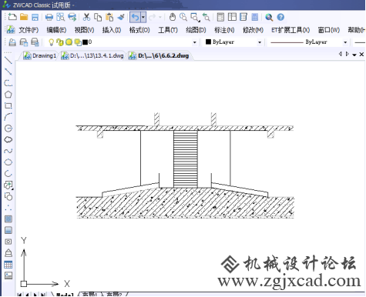Expand the redo history dropdown arrow
This screenshot has height=297, width=366.
click(x=160, y=17)
